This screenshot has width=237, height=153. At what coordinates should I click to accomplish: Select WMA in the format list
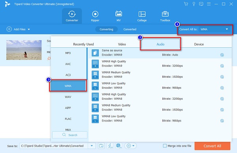[68, 86]
